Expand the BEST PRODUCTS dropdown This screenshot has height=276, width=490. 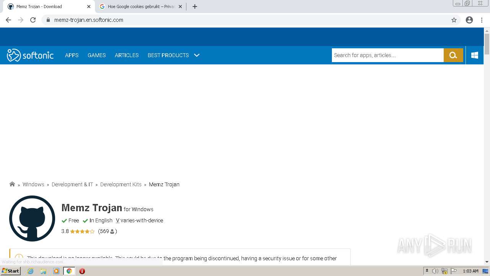[173, 55]
